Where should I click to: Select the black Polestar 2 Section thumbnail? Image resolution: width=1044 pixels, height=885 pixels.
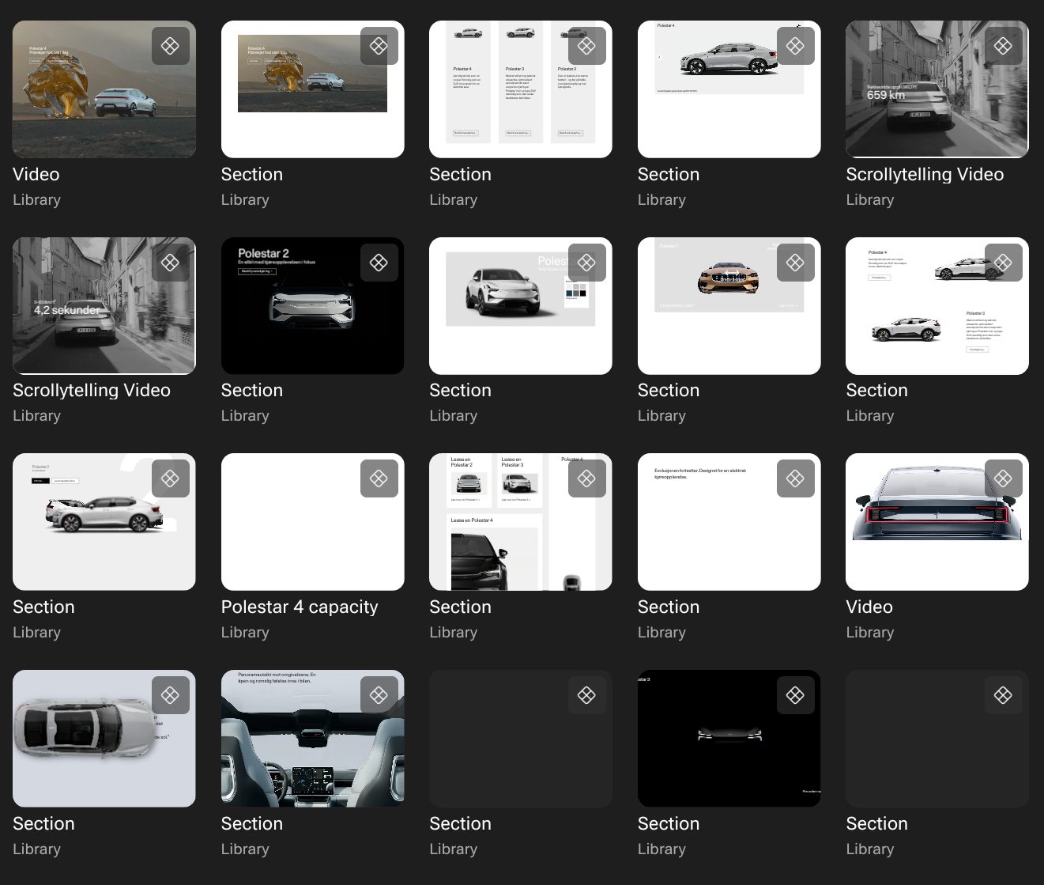pyautogui.click(x=313, y=305)
